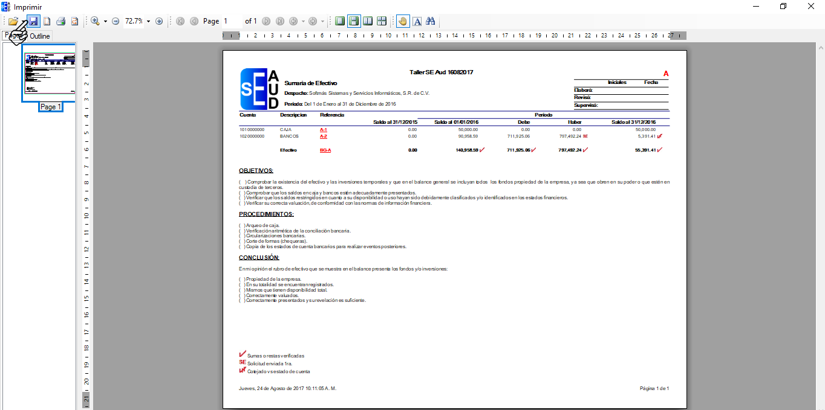825x410 pixels.
Task: Switch to continuous page view
Action: coord(354,21)
